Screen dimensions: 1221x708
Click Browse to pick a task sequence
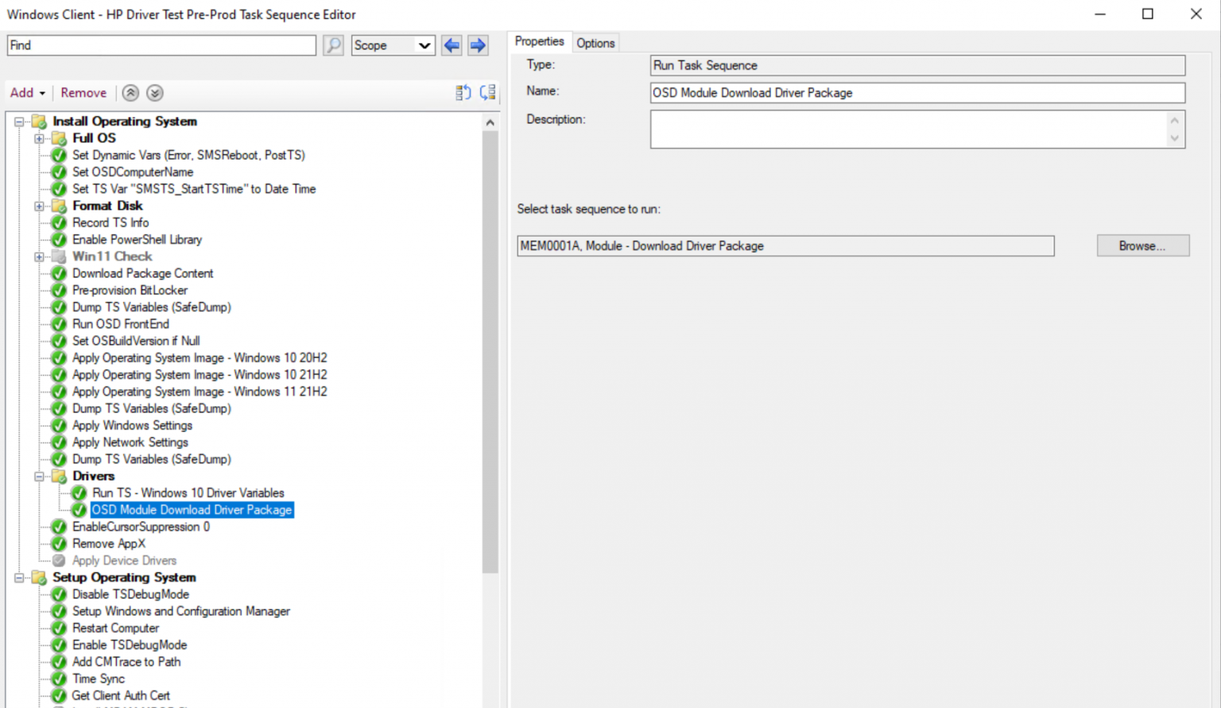[x=1142, y=246]
